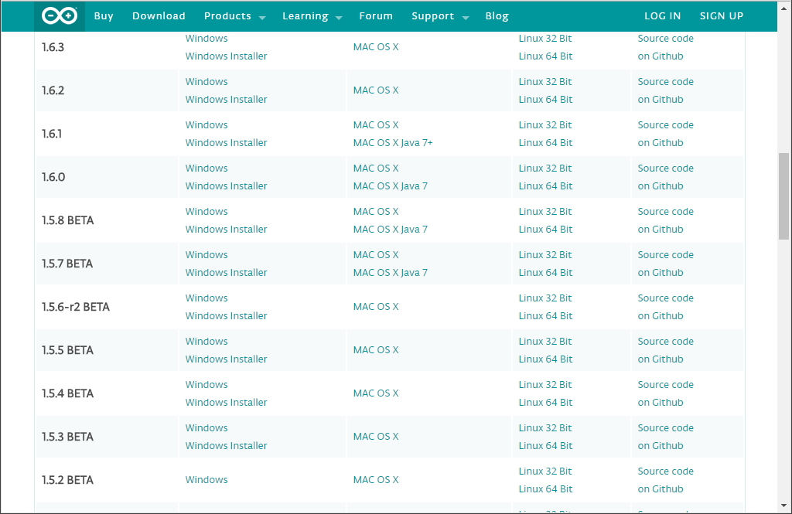Download Windows zip for 1.5.2 BETA
The width and height of the screenshot is (792, 514).
(207, 480)
